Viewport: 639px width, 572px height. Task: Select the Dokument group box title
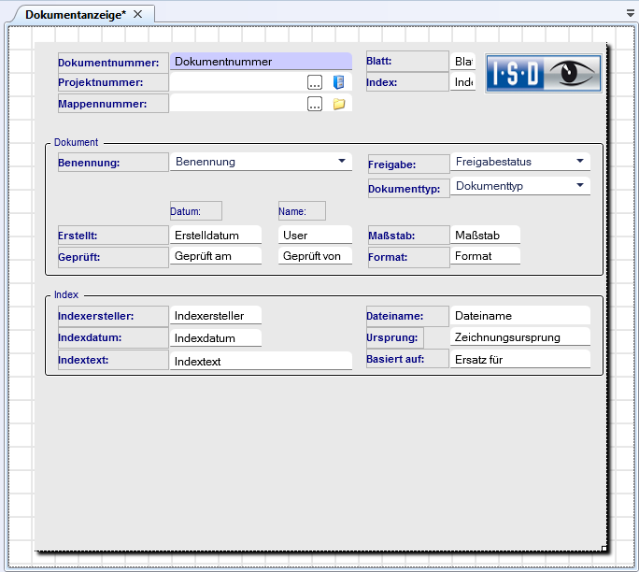click(77, 142)
